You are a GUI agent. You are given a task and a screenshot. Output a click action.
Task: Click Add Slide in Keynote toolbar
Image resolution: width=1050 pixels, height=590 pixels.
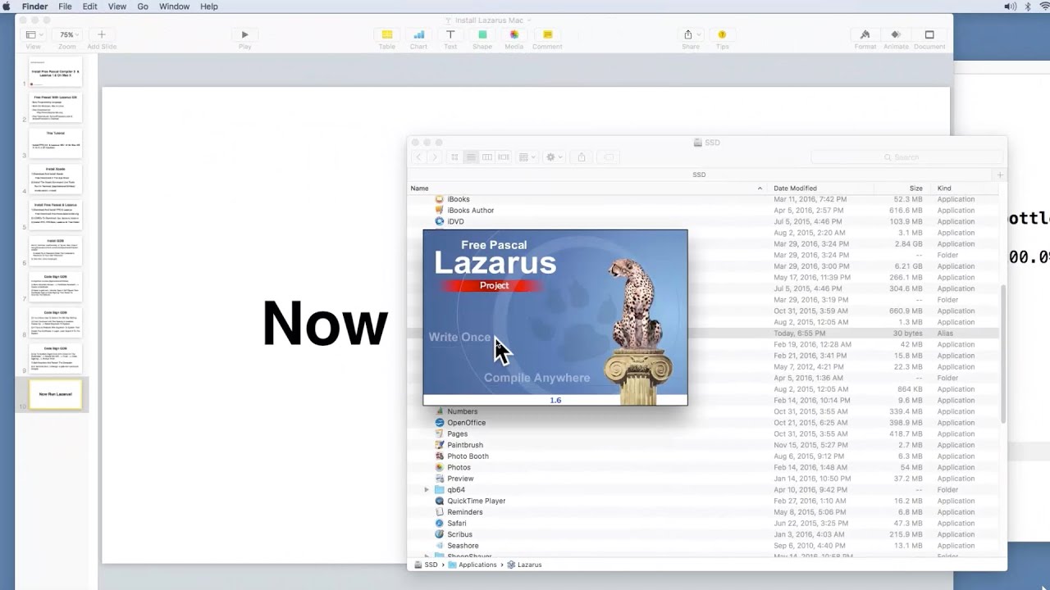pyautogui.click(x=102, y=35)
